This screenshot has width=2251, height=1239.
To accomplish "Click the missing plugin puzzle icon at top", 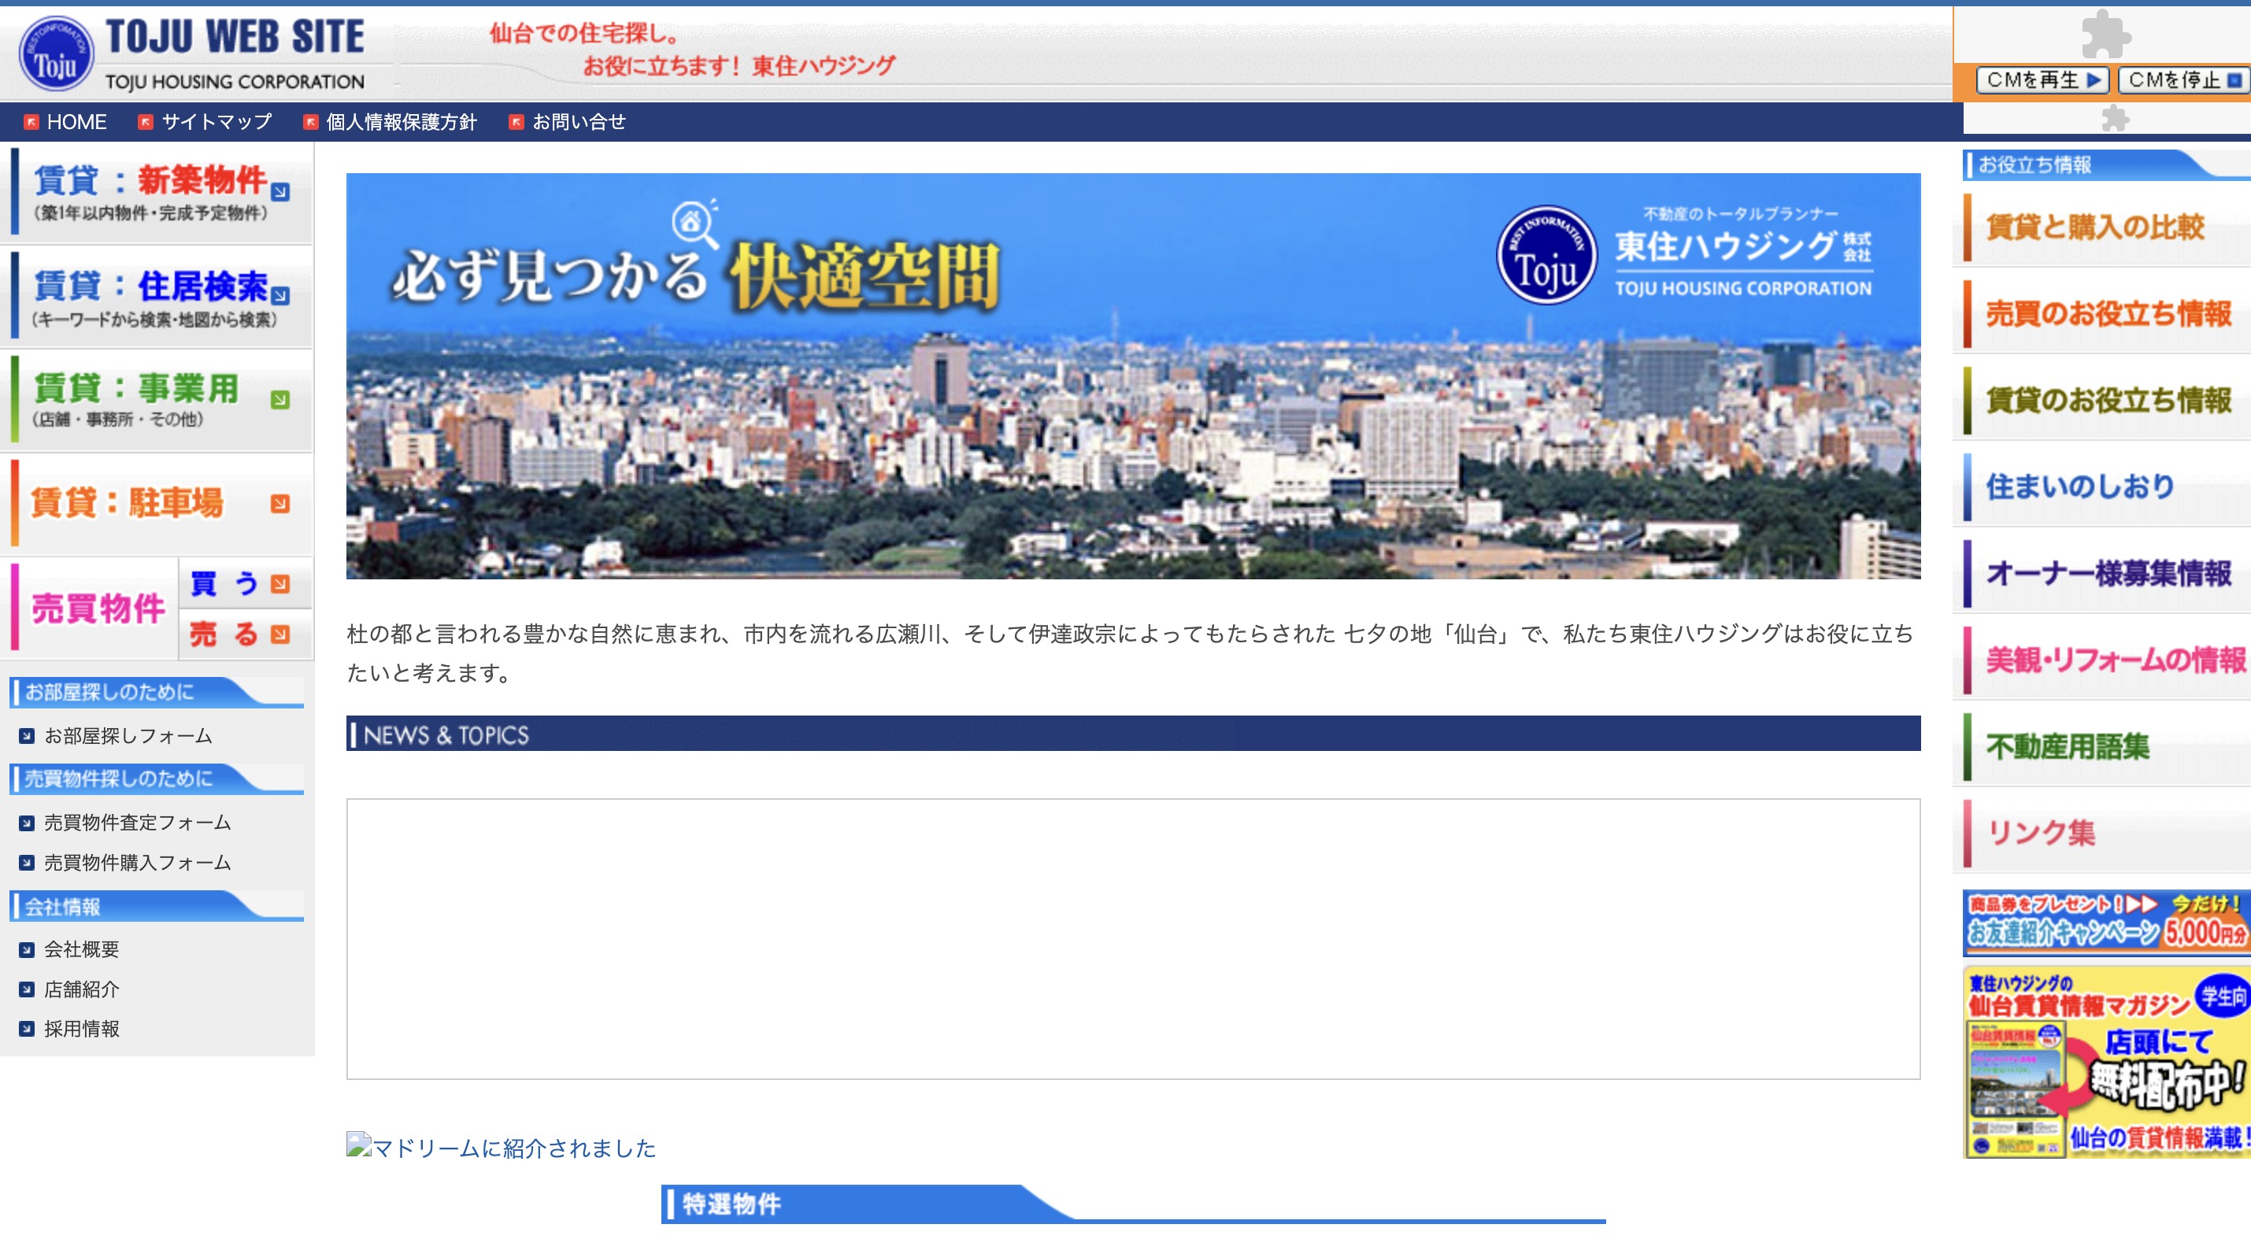I will (x=2105, y=33).
